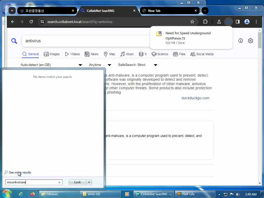Show hidden system tray icons
The height and width of the screenshot is (198, 264).
[x=219, y=194]
